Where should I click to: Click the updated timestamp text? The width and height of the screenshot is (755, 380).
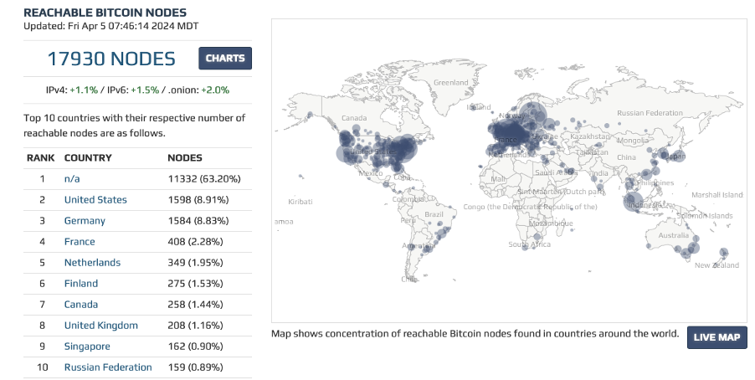(x=110, y=26)
